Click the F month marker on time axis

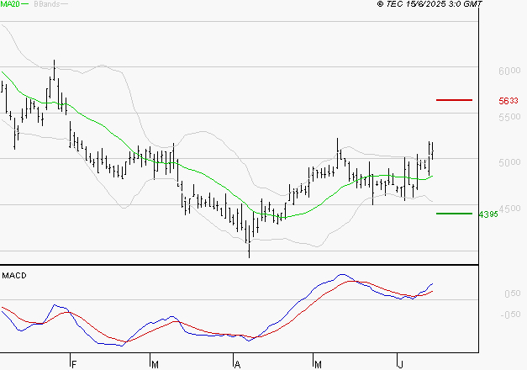pos(74,364)
